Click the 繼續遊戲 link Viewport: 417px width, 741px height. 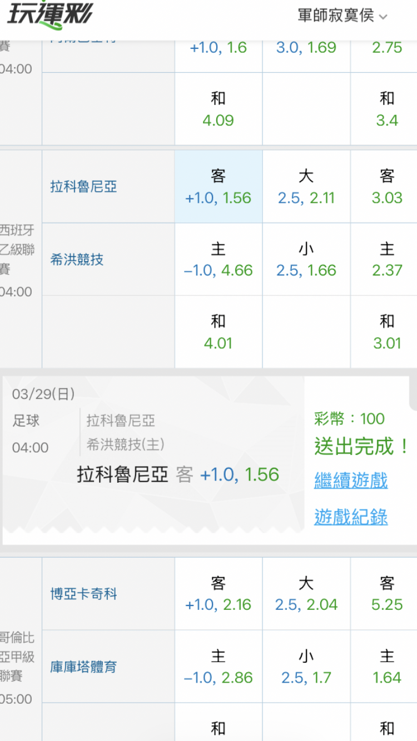351,480
